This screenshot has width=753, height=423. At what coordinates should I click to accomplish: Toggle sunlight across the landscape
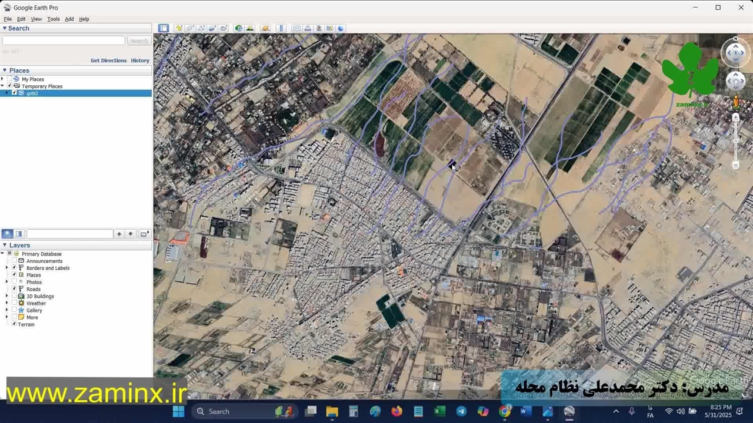click(x=250, y=28)
